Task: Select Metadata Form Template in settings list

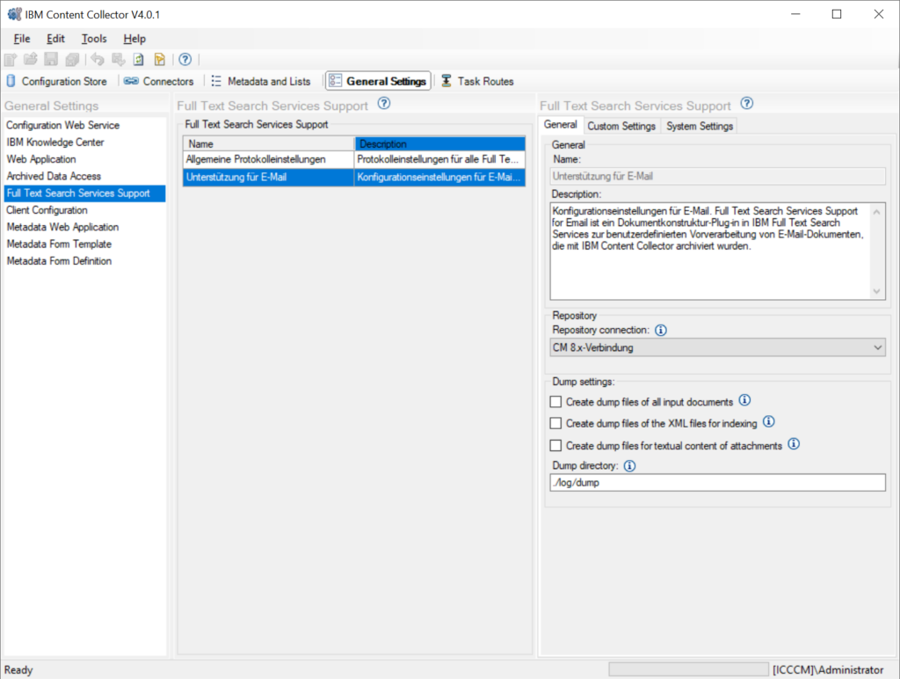Action: tap(84, 245)
